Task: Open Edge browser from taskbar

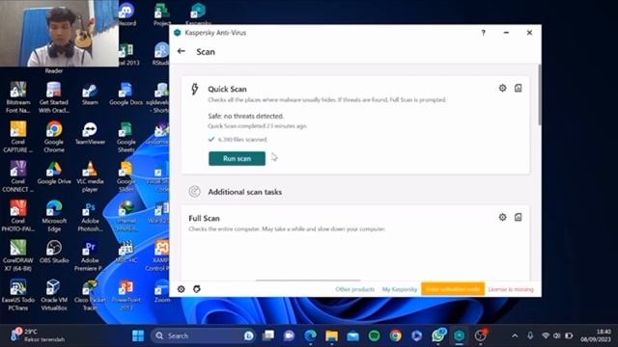Action: point(311,335)
